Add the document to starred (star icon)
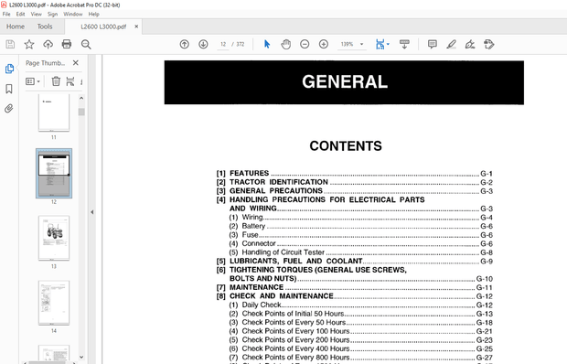The height and width of the screenshot is (364, 567). pyautogui.click(x=29, y=45)
